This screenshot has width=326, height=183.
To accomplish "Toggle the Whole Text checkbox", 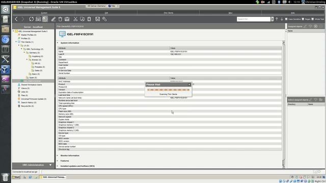I will coord(312,19).
